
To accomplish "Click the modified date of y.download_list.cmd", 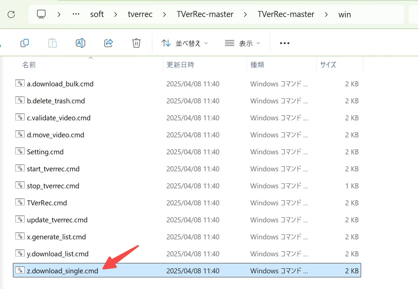I will [193, 254].
